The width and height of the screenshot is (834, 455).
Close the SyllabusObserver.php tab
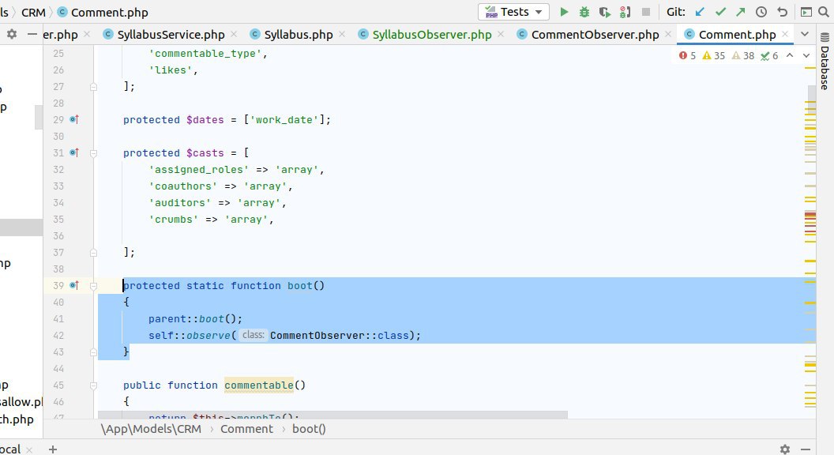point(501,34)
